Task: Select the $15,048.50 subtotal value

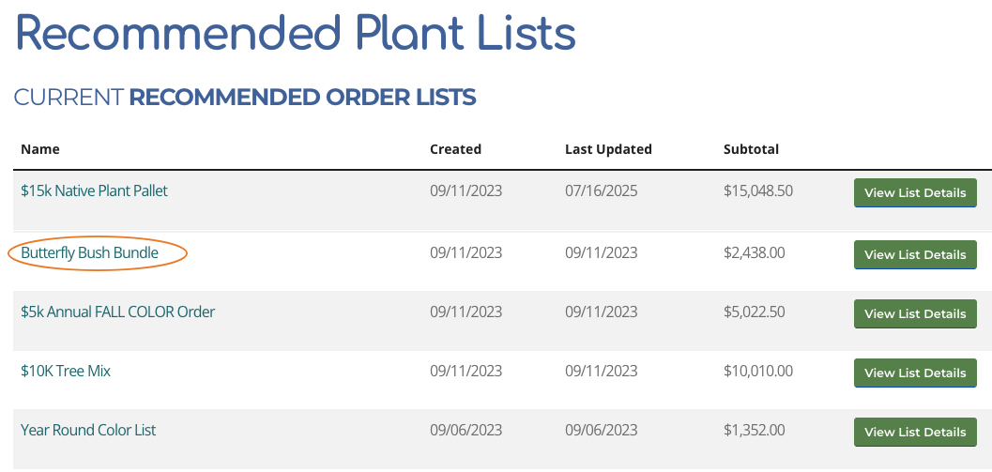Action: click(758, 190)
